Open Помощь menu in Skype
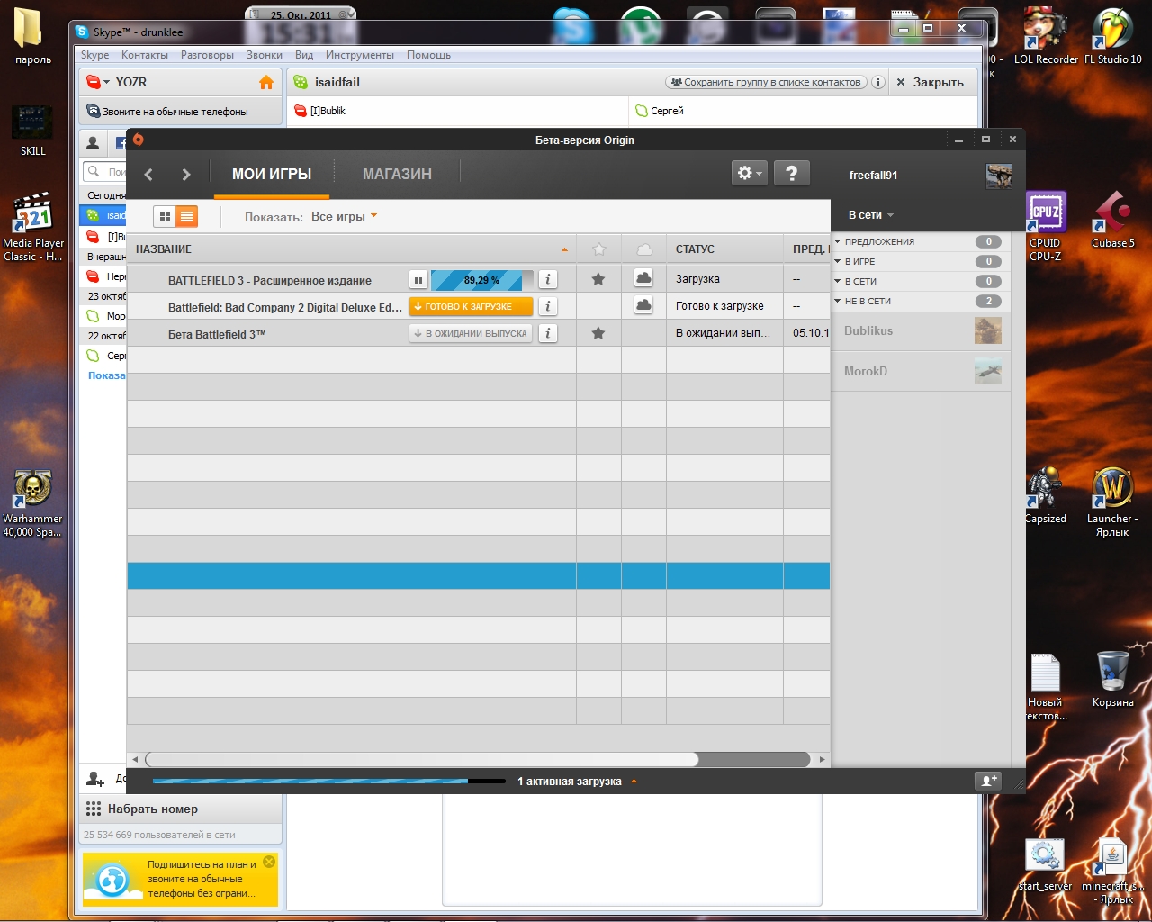The height and width of the screenshot is (922, 1152). coord(428,55)
